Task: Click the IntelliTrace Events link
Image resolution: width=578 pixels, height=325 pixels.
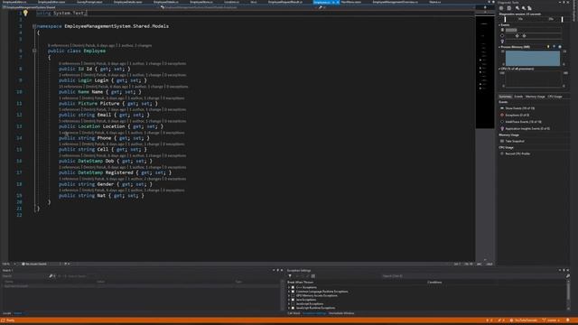Action: click(523, 122)
